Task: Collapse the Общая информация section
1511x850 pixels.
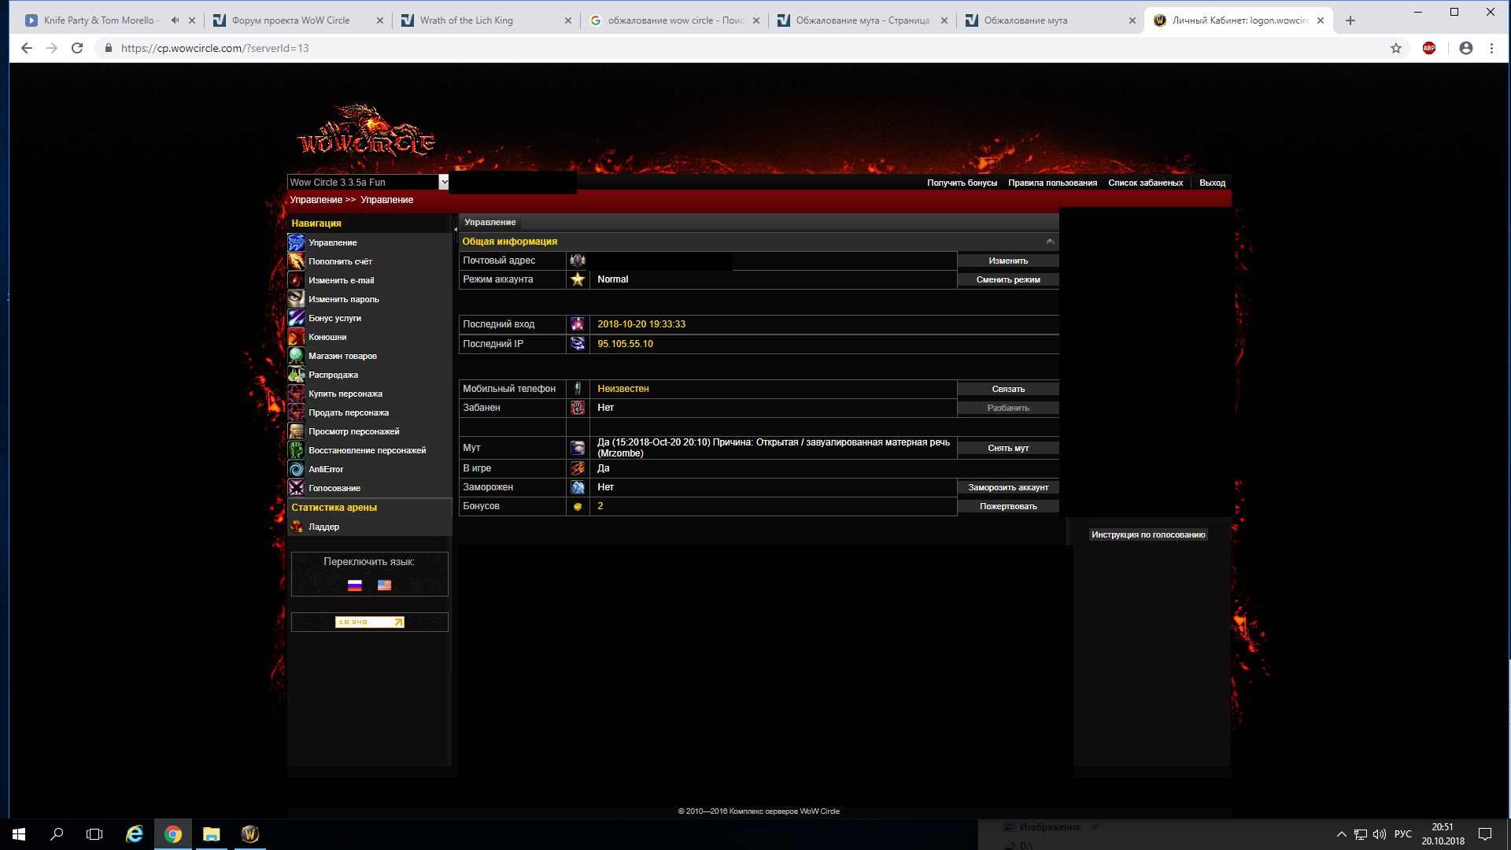Action: [1050, 242]
